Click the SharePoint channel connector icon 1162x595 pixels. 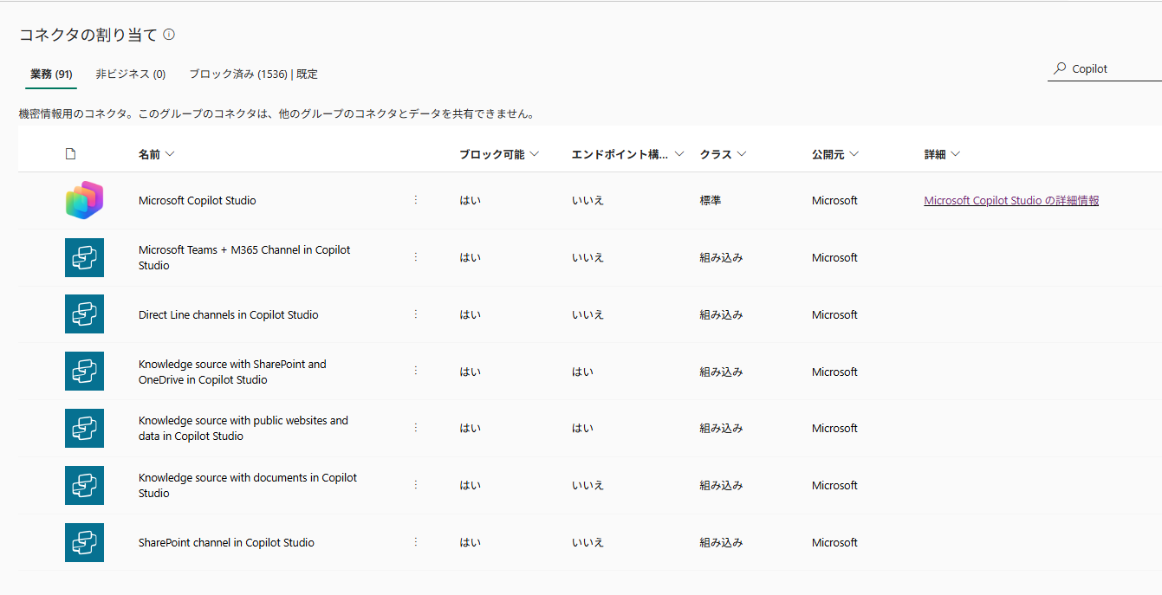84,542
